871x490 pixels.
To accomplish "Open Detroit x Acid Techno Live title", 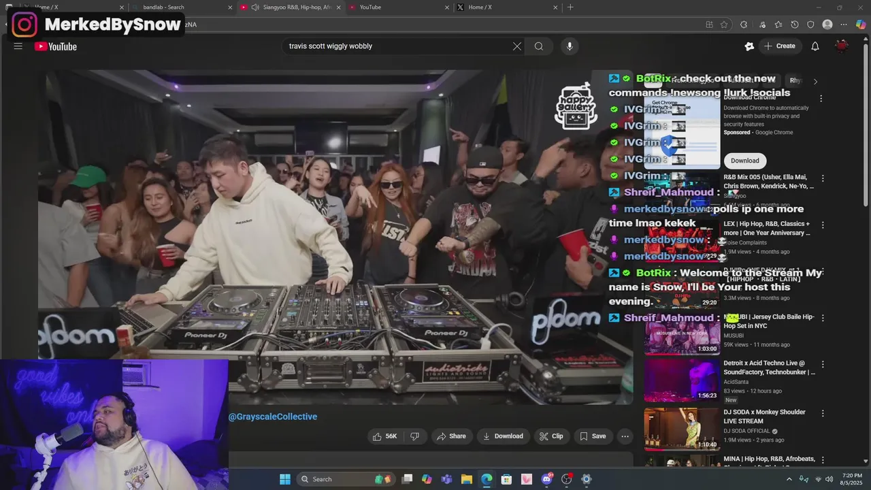I will click(x=769, y=368).
